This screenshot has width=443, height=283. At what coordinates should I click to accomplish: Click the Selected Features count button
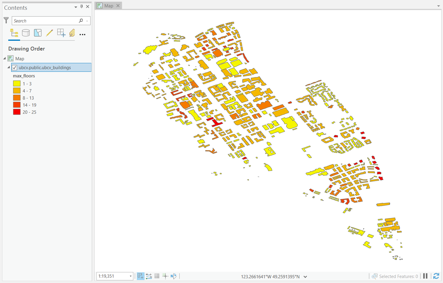tap(395, 277)
